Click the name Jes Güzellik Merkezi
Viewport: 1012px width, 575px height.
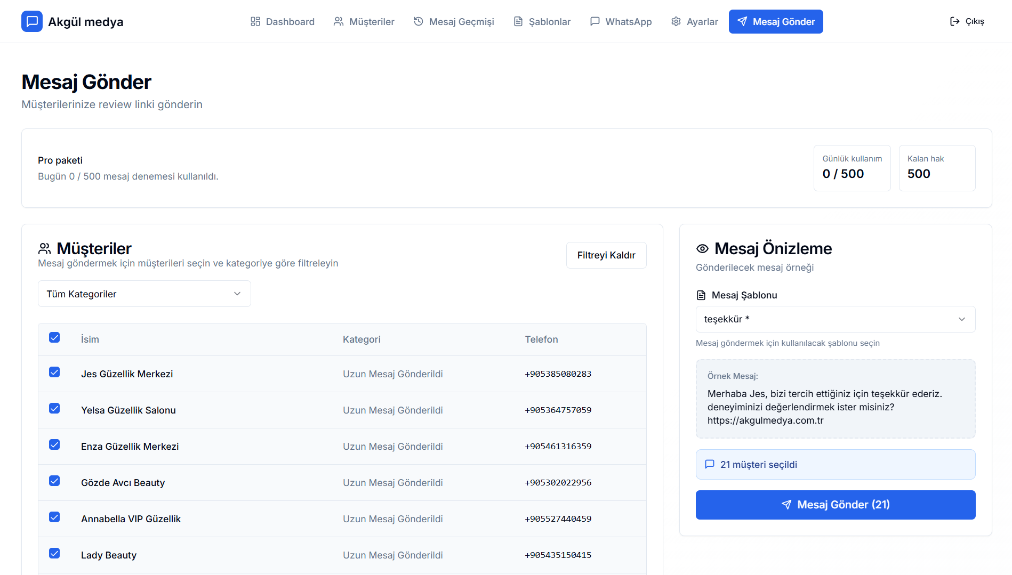click(127, 374)
